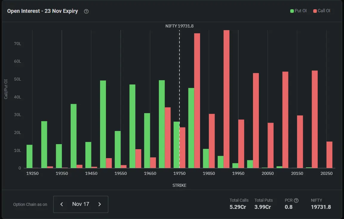Image resolution: width=344 pixels, height=219 pixels.
Task: Click the red Call OI legend swatch
Action: 315,11
